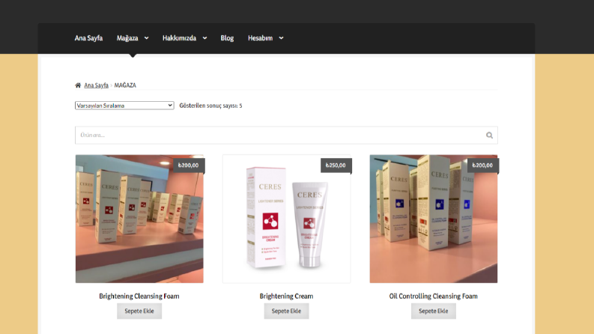The height and width of the screenshot is (334, 594).
Task: Open the Hakkımızda menu item
Action: click(x=179, y=38)
